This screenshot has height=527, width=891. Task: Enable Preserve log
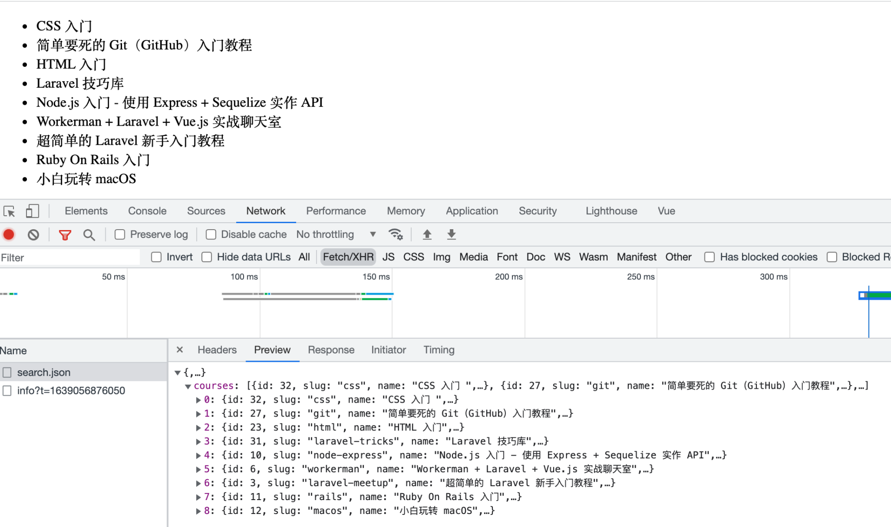pos(120,234)
